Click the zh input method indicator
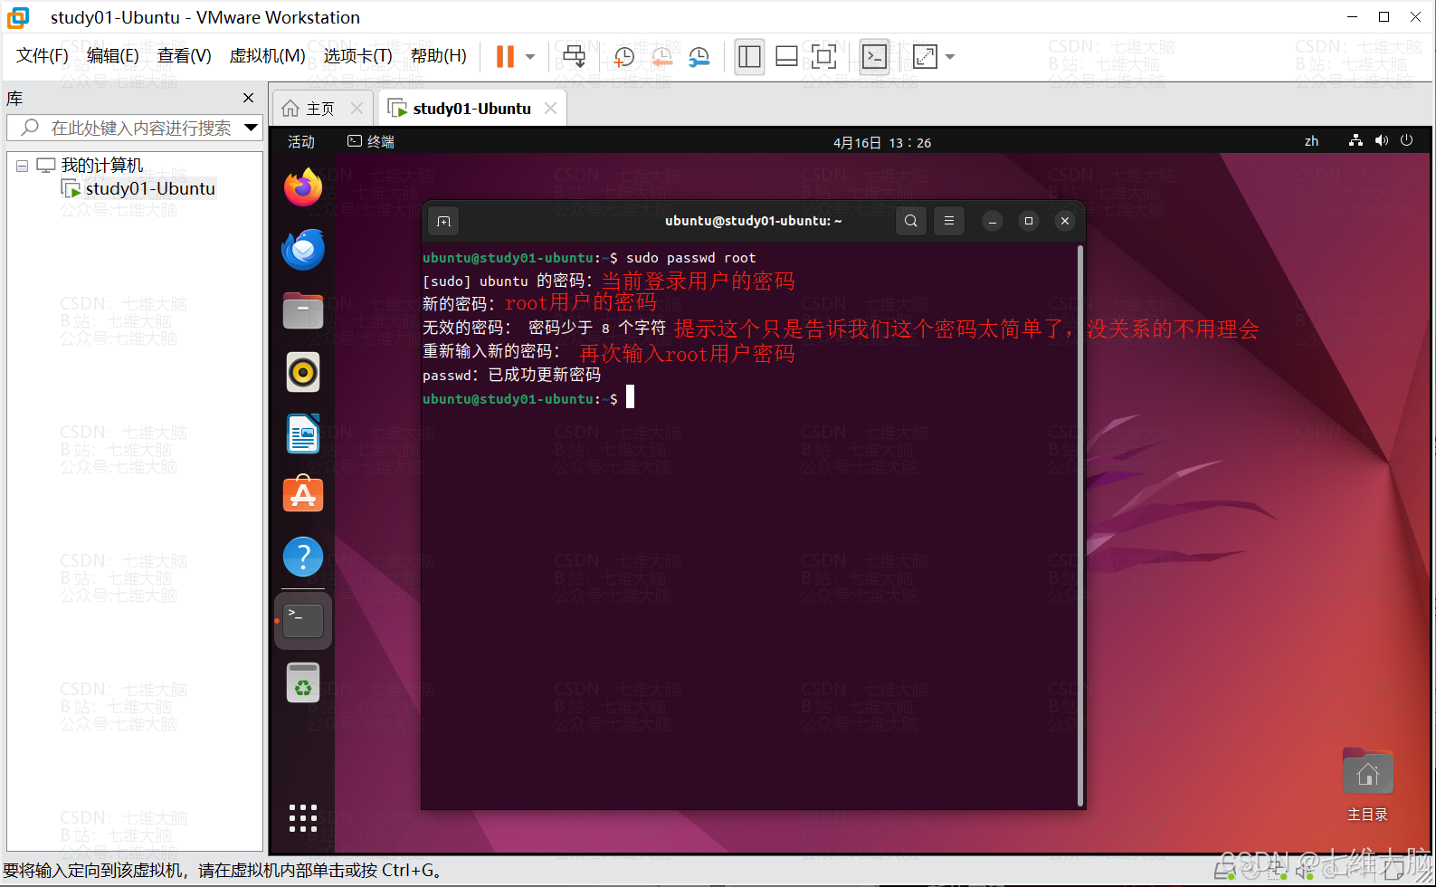 point(1311,141)
